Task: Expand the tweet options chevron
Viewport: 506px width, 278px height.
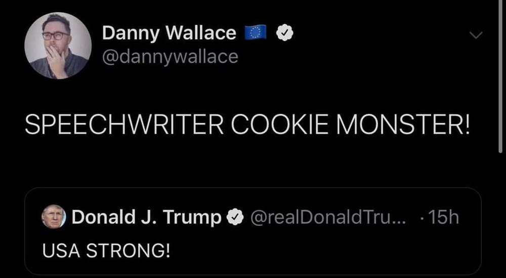Action: tap(476, 35)
